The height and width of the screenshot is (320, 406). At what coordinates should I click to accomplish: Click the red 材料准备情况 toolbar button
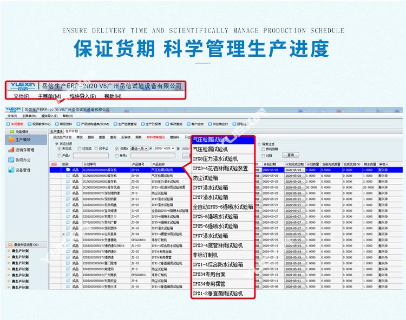[155, 137]
